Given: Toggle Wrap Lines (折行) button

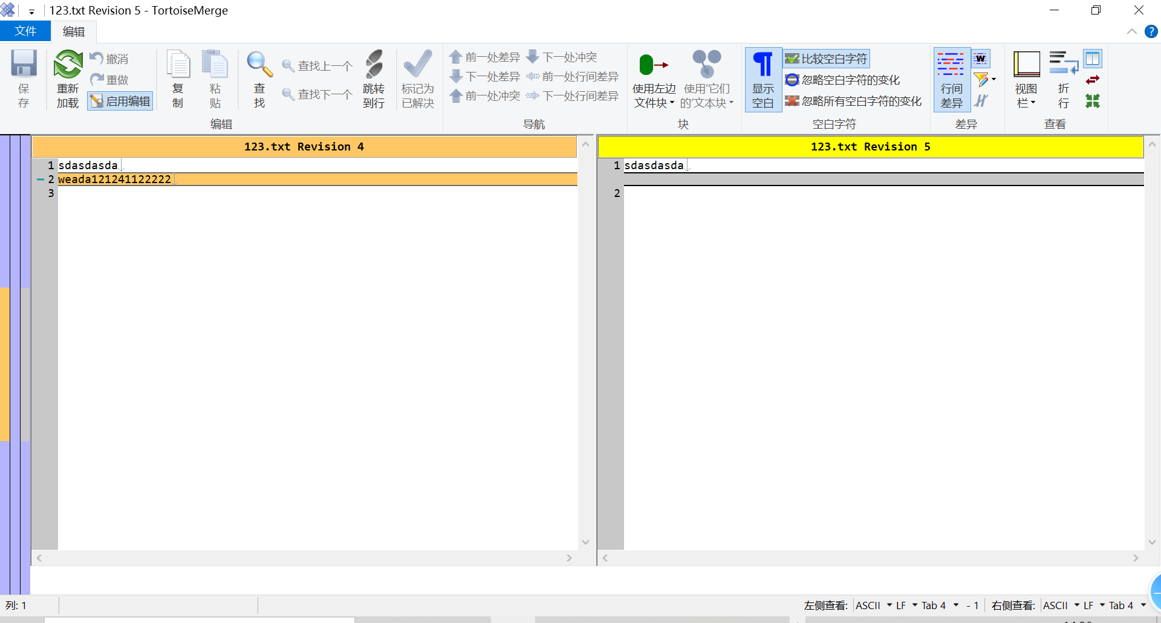Looking at the screenshot, I should [x=1064, y=79].
